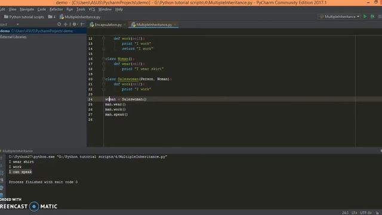Click the Saleswoman class name on line 20
Screen dimensions: 382x215
pyautogui.click(x=128, y=79)
